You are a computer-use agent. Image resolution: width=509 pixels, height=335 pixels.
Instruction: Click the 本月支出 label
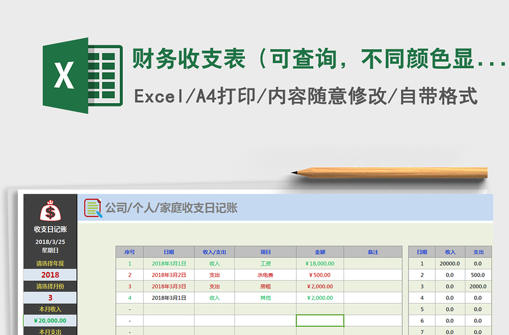tap(50, 331)
